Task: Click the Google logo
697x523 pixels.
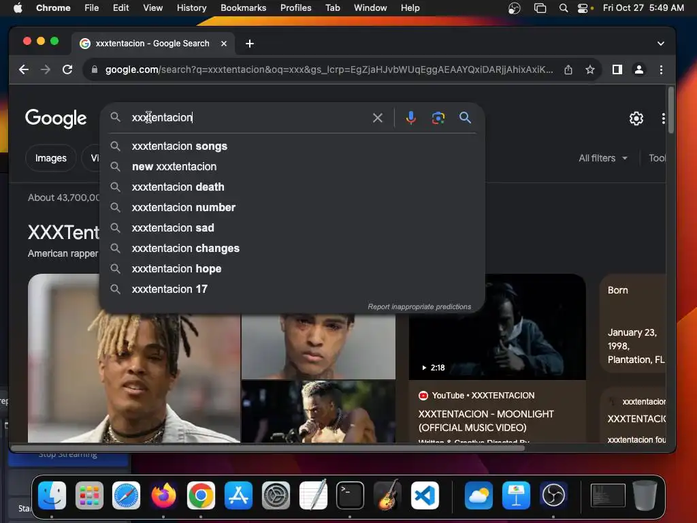Action: click(x=56, y=118)
